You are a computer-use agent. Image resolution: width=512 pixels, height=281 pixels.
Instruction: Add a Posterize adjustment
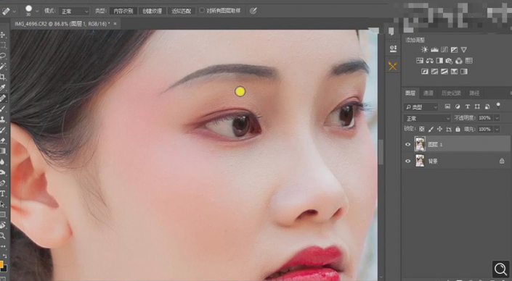434,72
